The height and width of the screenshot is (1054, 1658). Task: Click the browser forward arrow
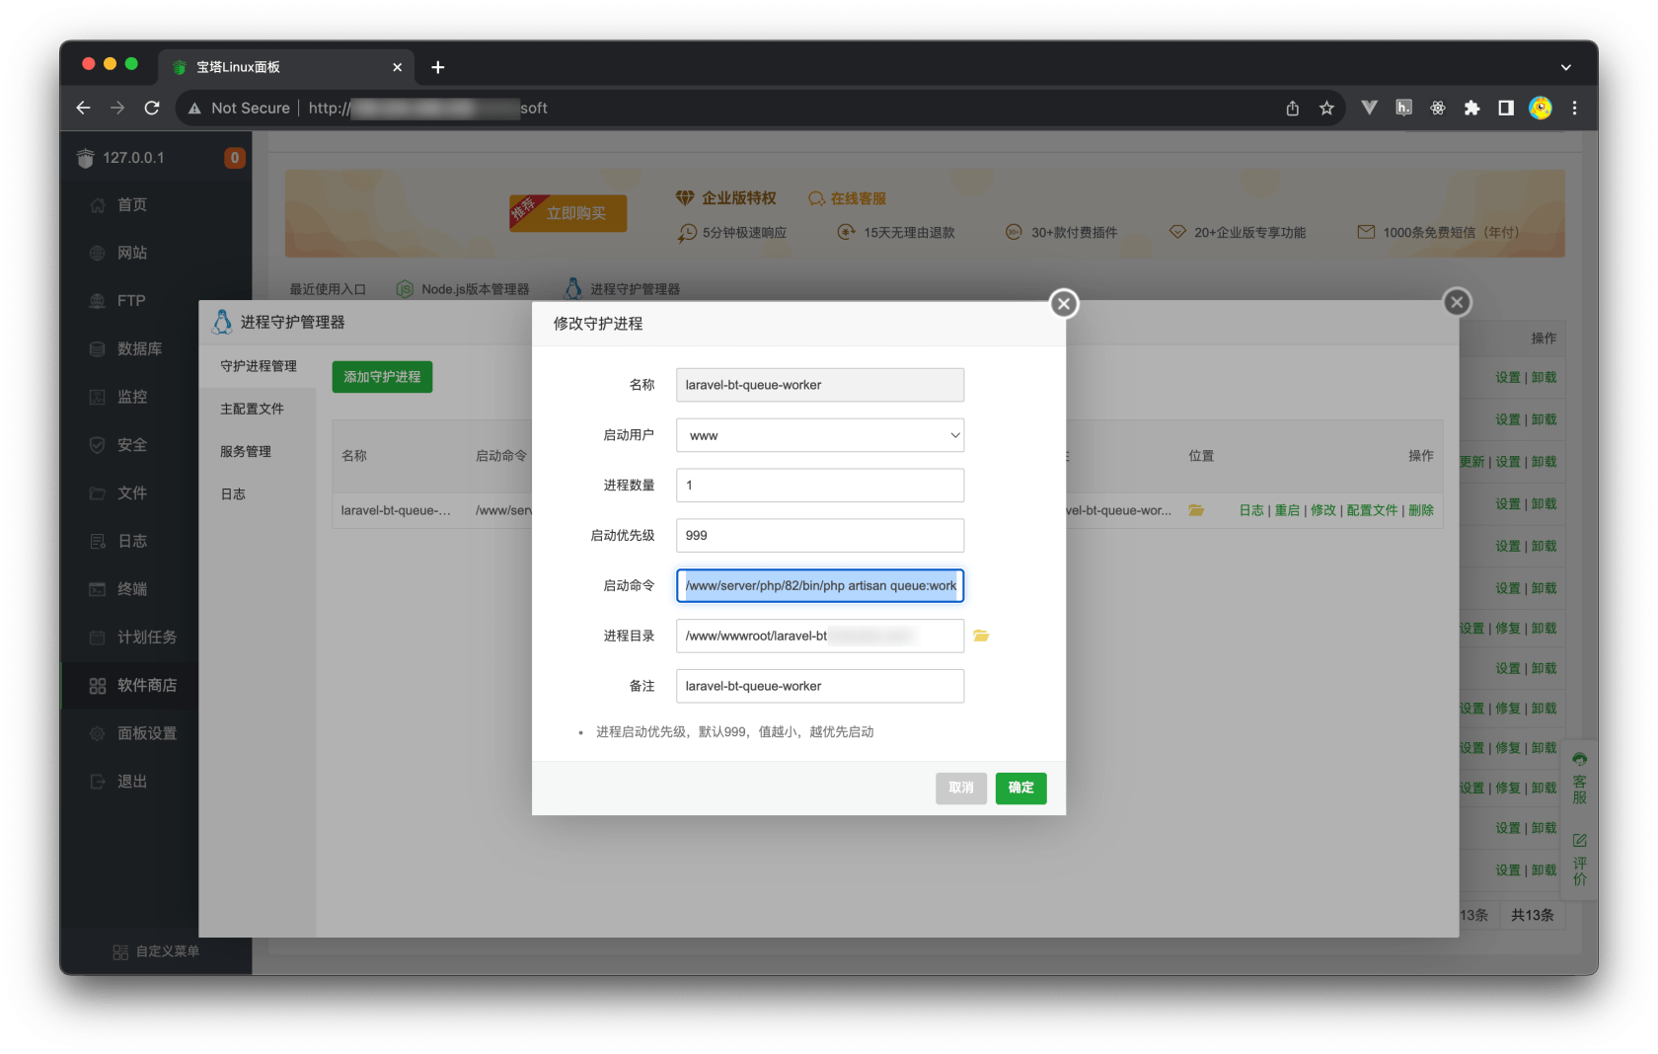(117, 108)
